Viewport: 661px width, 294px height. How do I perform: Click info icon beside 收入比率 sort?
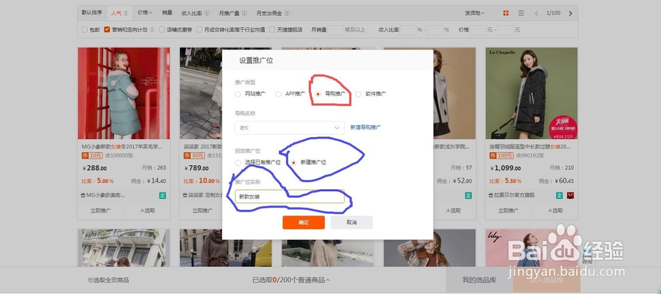tap(207, 13)
